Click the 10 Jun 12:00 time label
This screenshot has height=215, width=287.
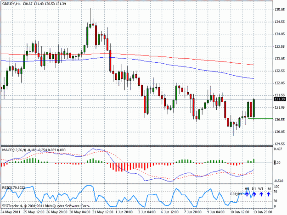coord(239,212)
